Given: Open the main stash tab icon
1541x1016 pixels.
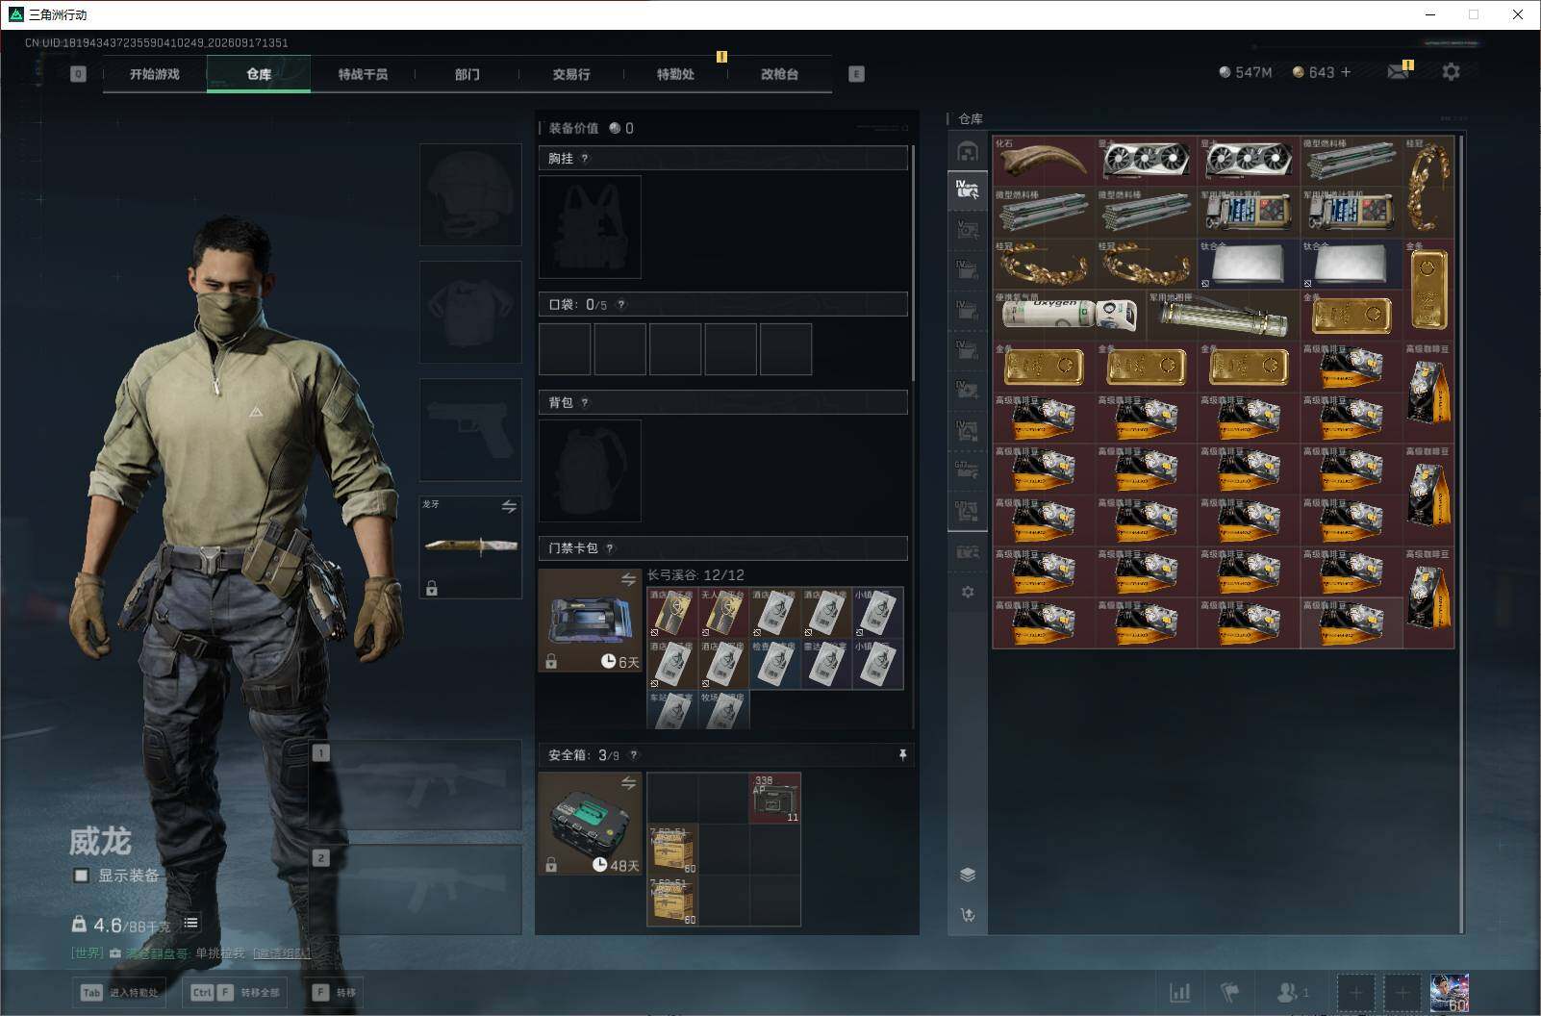Looking at the screenshot, I should tap(968, 151).
